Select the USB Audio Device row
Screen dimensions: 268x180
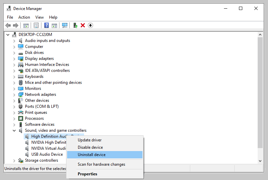[x=47, y=154]
